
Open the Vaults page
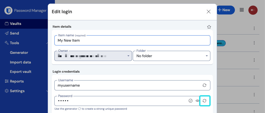[x=16, y=24]
